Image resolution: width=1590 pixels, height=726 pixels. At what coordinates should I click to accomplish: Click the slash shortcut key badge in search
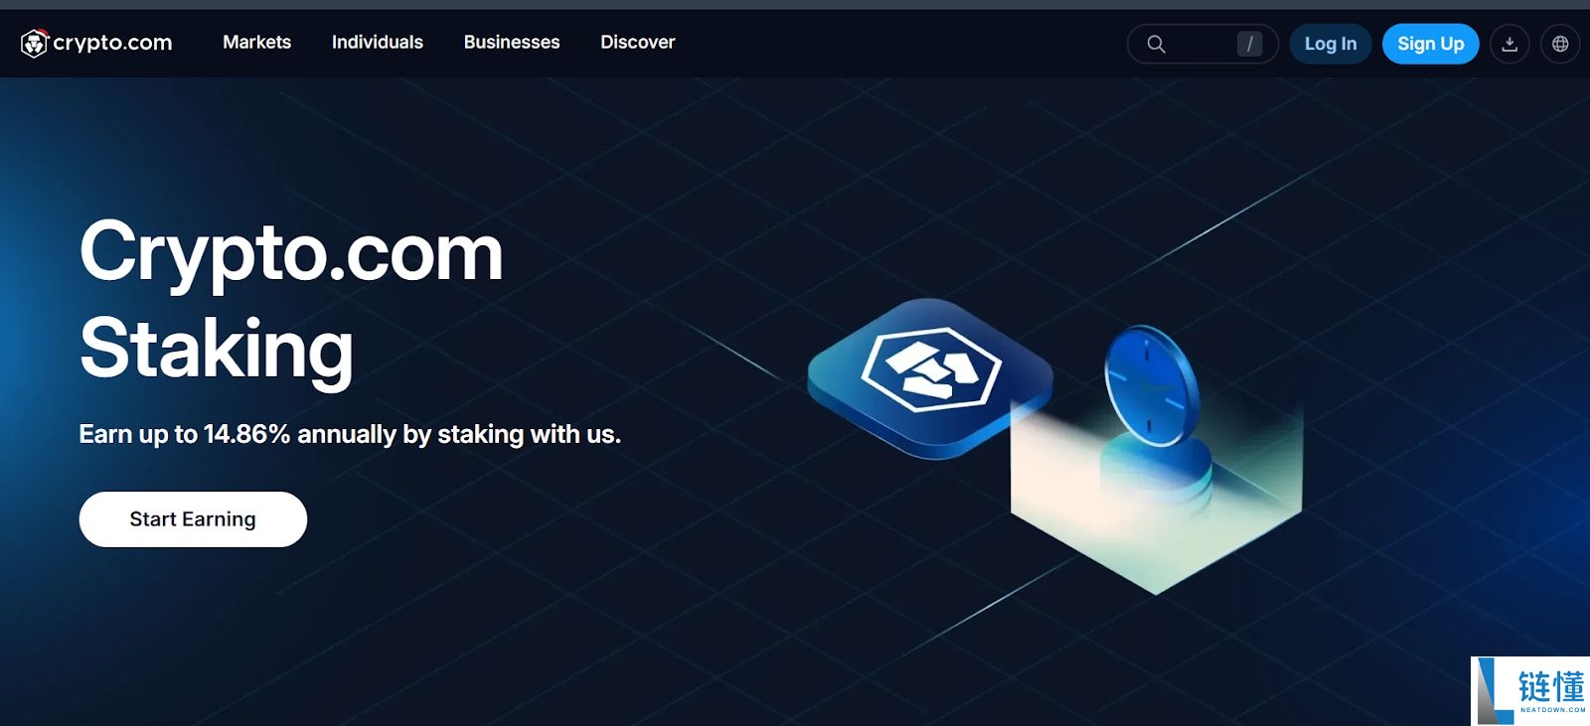1249,44
